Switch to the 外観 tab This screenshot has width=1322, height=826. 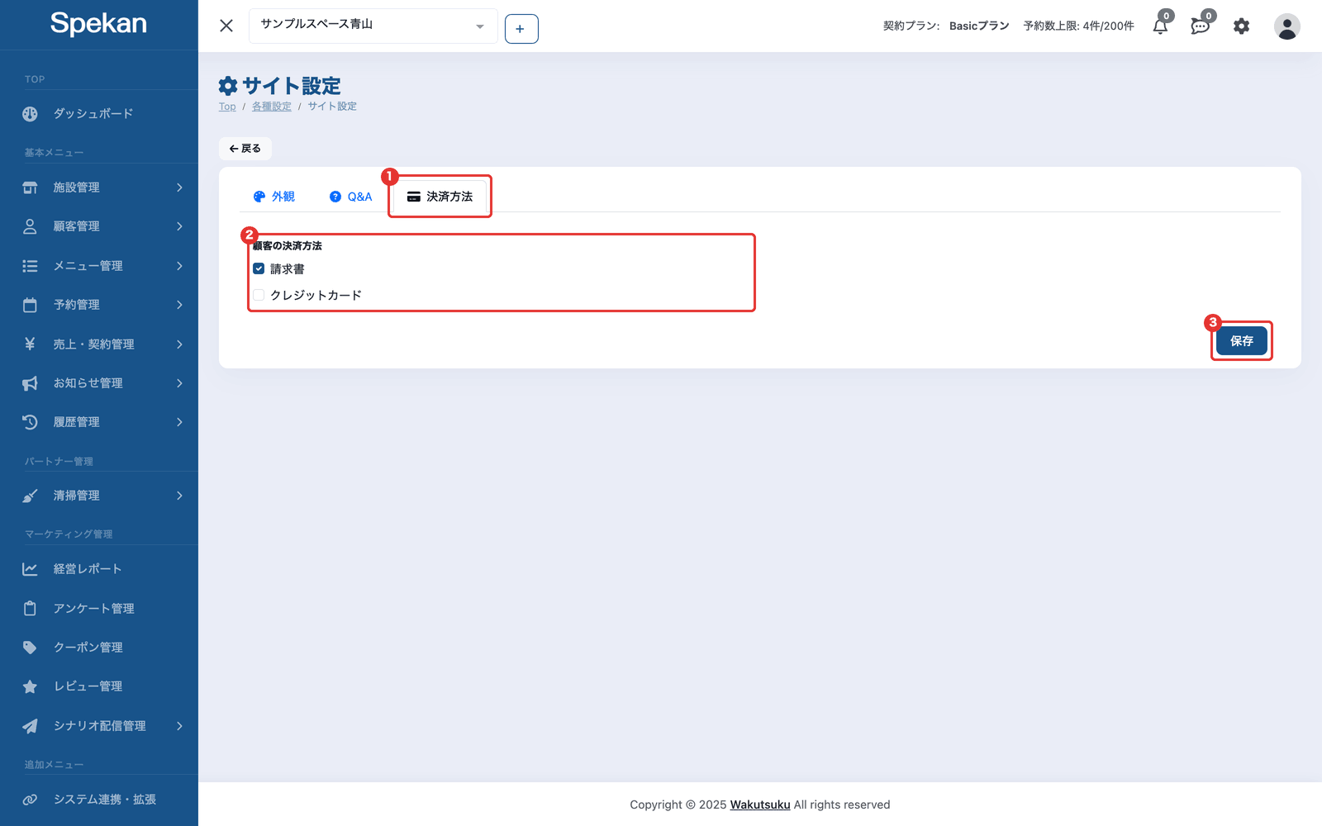click(273, 197)
